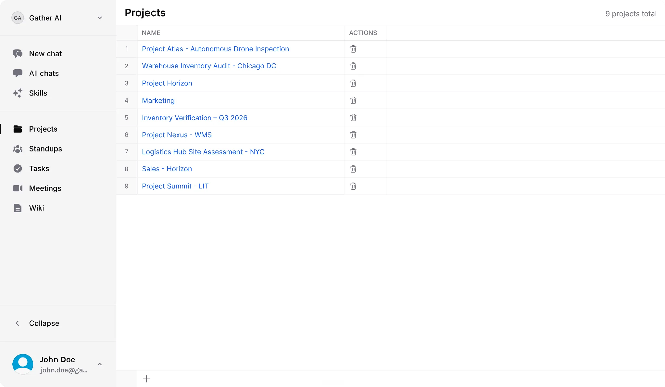
Task: Open Project Nexus - WMS link
Action: 177,135
